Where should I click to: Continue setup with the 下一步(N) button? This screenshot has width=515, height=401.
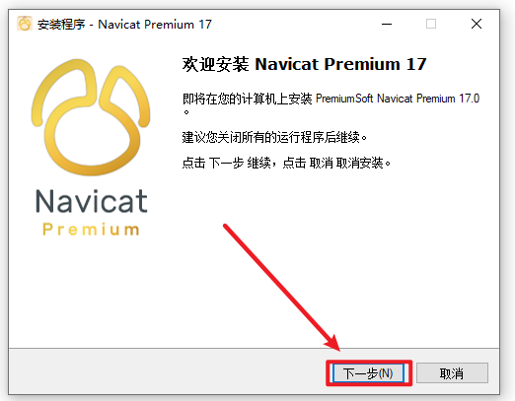pyautogui.click(x=368, y=373)
